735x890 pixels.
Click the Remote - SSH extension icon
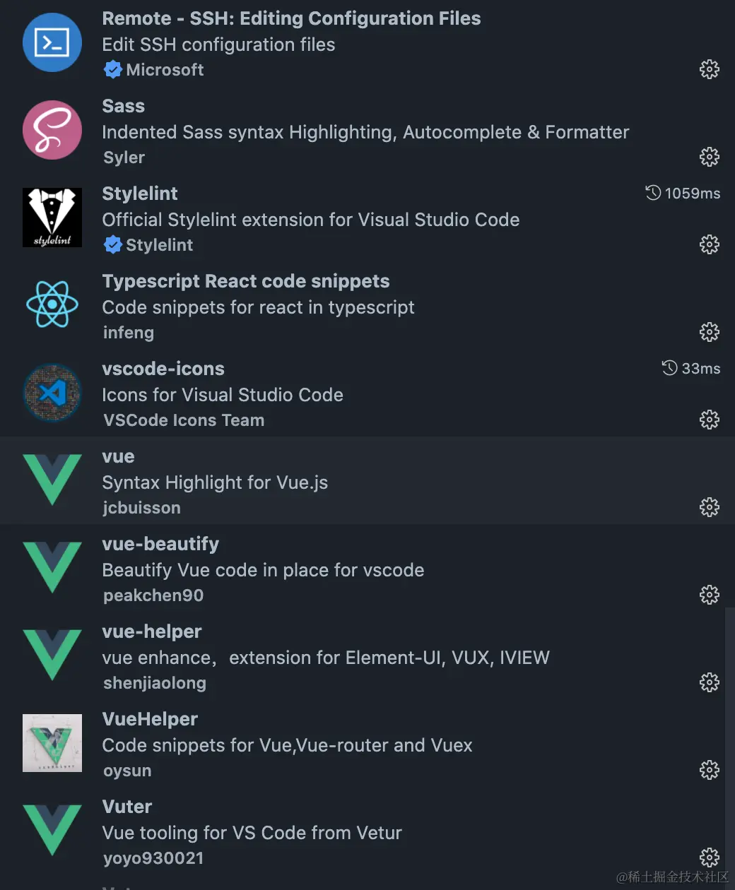(52, 42)
